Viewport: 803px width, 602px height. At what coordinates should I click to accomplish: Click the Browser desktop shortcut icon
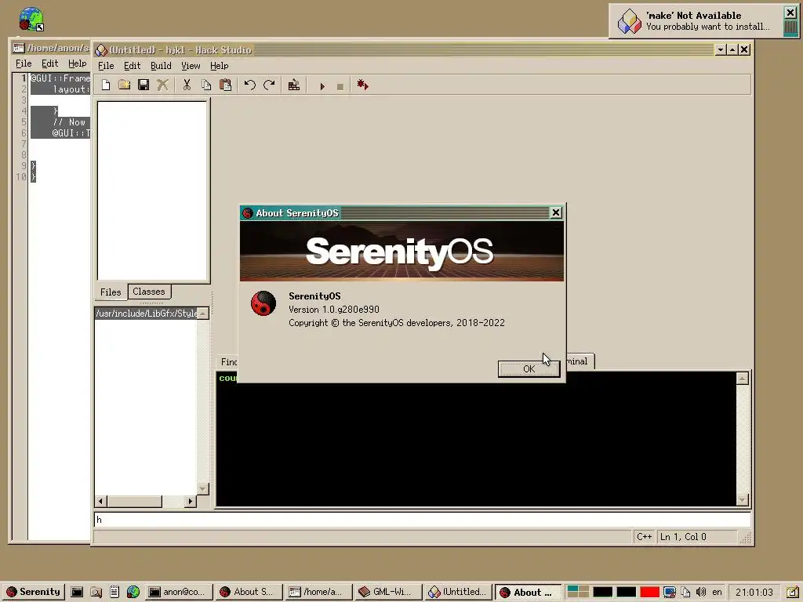(31, 19)
